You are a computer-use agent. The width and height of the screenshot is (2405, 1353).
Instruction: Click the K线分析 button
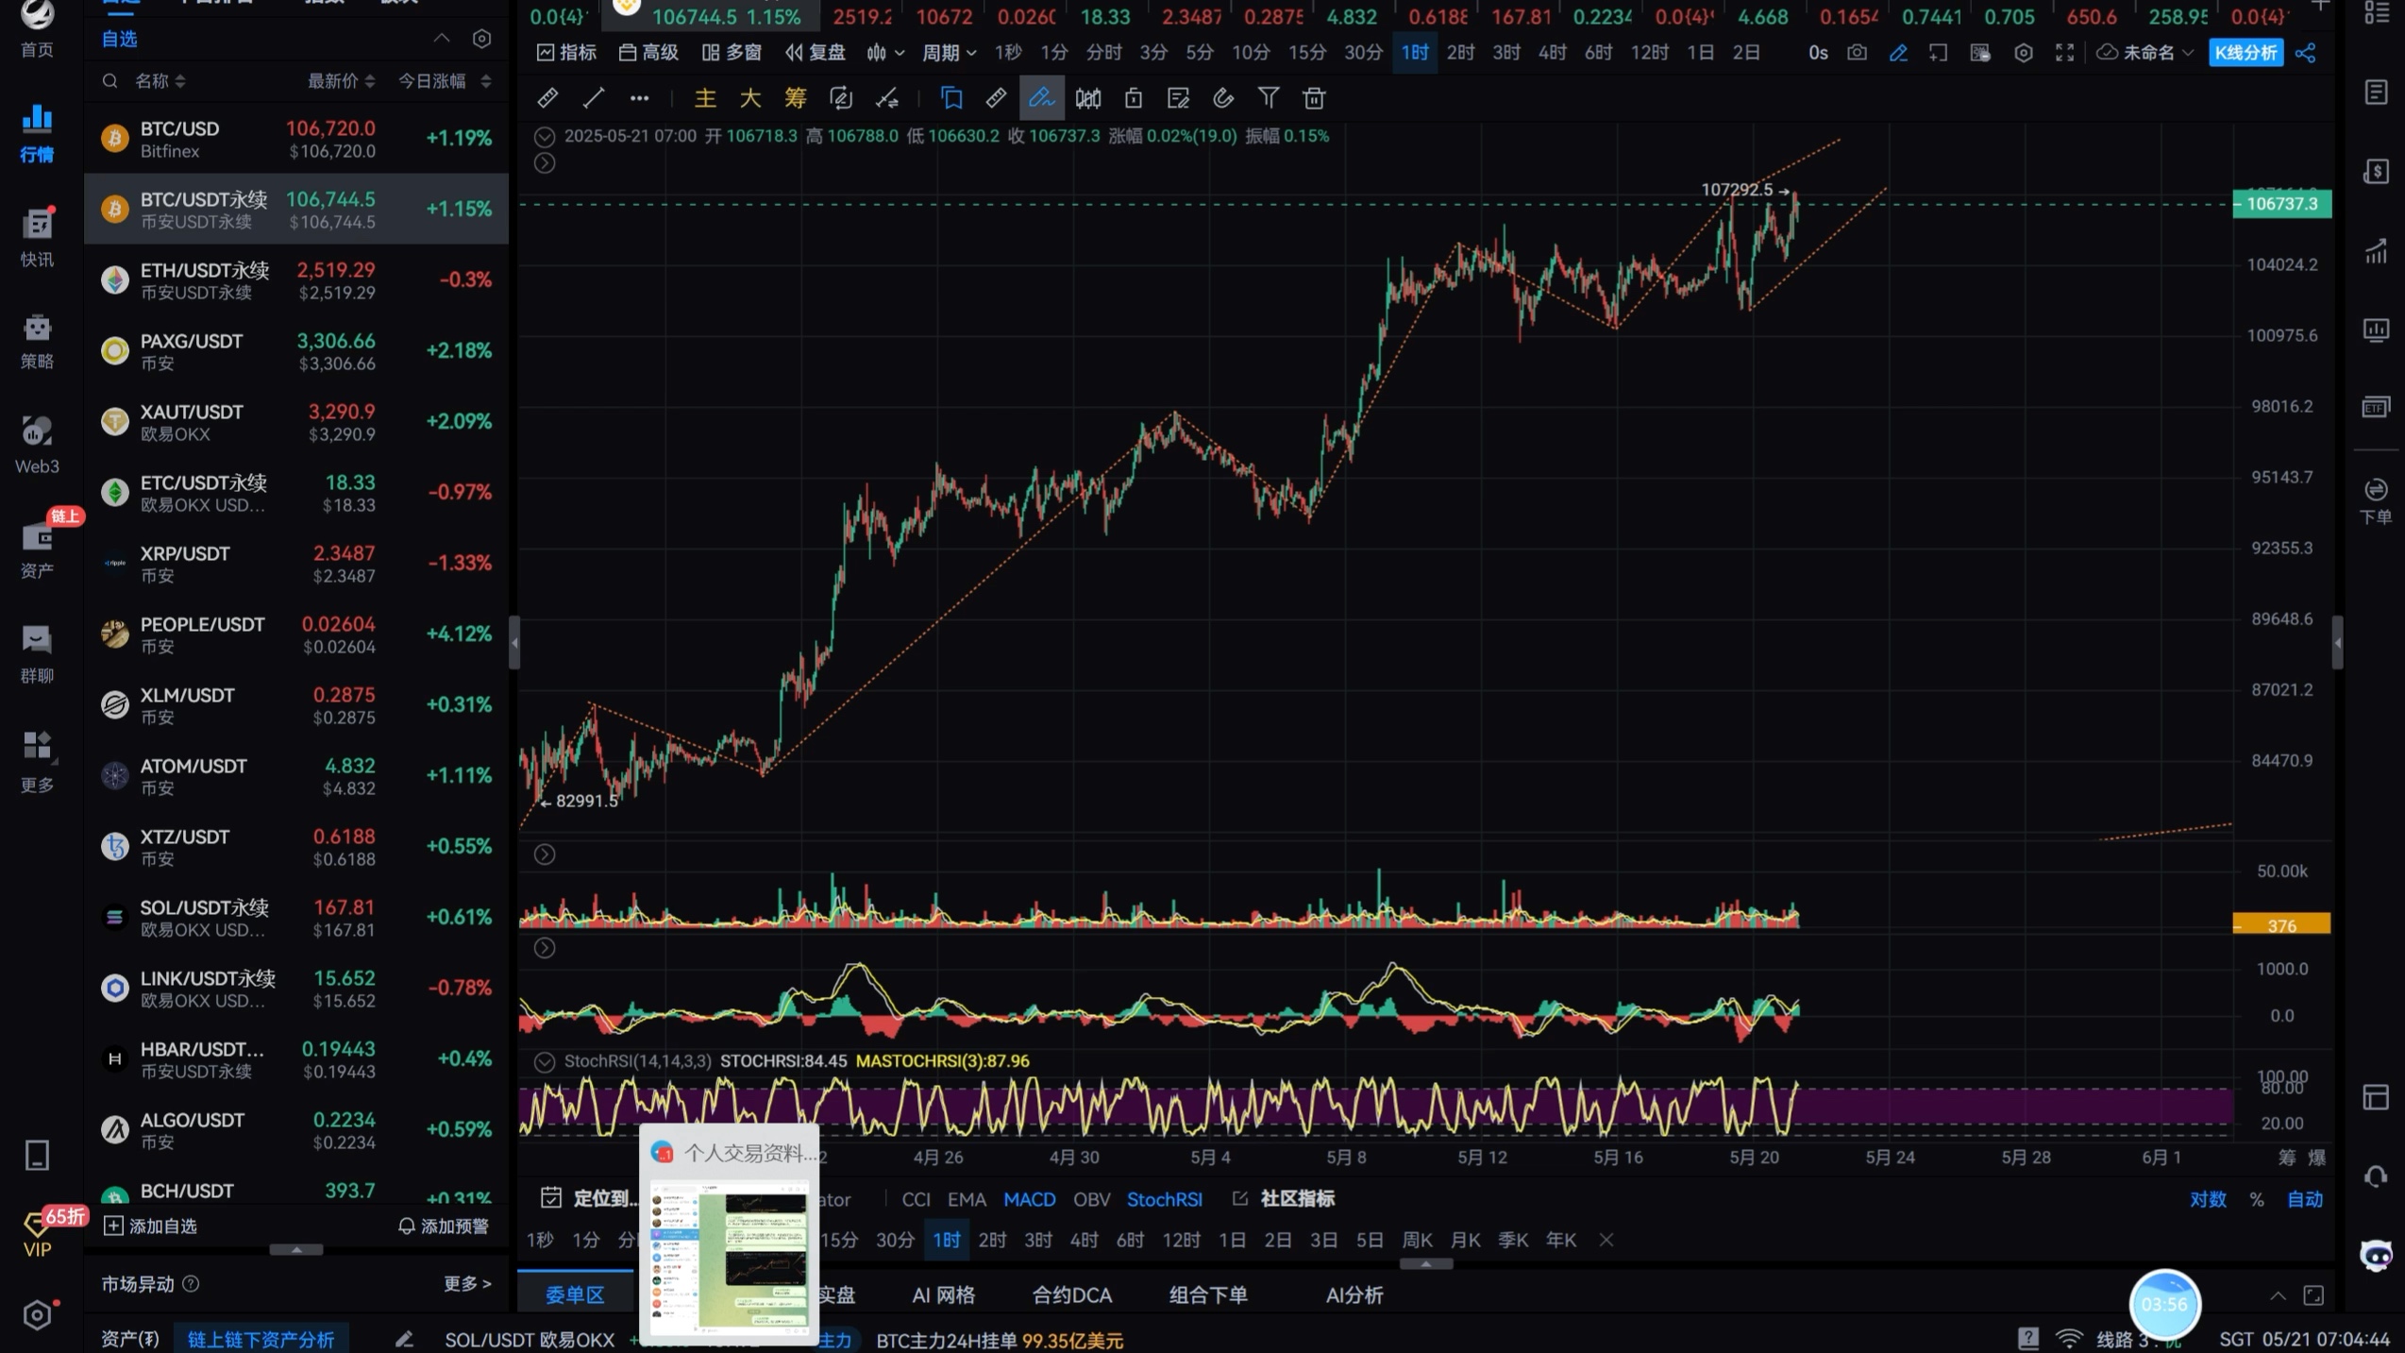pos(2245,53)
